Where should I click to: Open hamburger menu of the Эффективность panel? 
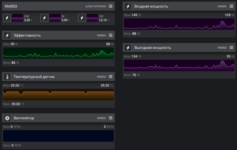pyautogui.click(x=111, y=35)
